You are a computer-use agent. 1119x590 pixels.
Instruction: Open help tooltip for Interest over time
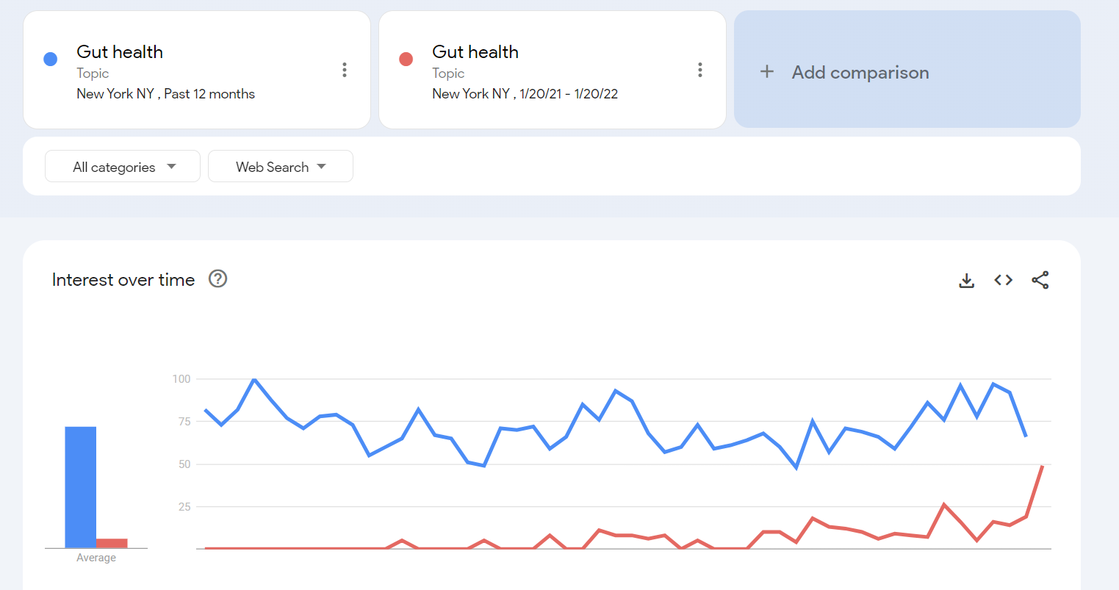[x=217, y=279]
